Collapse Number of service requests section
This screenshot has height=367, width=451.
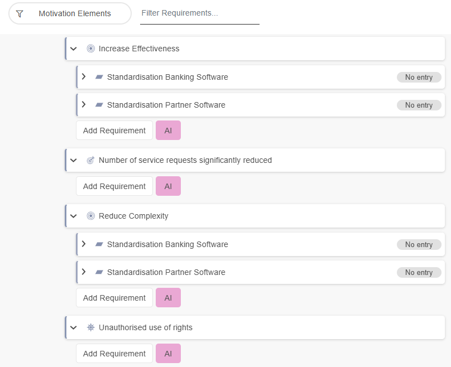coord(74,161)
